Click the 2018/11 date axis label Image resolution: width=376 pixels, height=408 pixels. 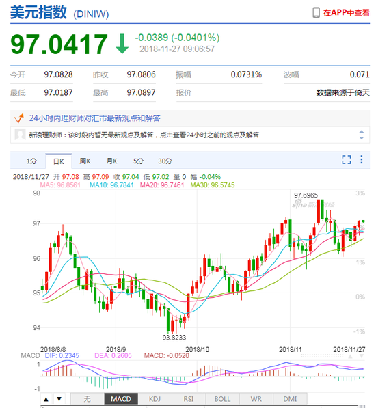(x=290, y=349)
